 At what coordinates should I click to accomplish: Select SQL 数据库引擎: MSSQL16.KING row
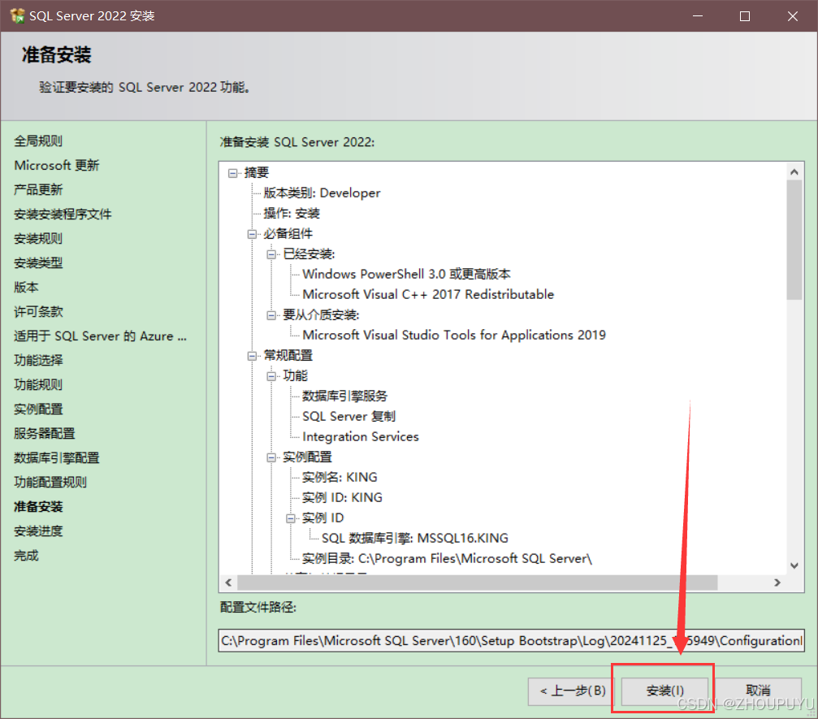click(x=415, y=539)
